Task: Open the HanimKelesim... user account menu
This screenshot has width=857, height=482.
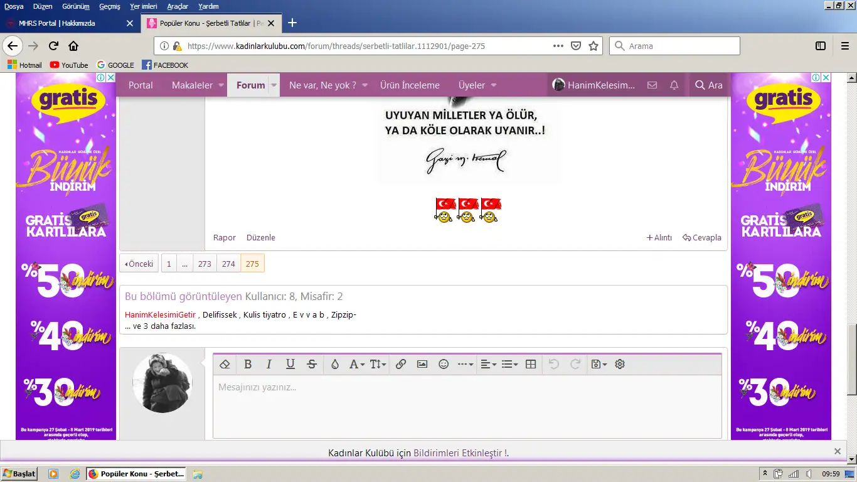Action: pyautogui.click(x=594, y=85)
